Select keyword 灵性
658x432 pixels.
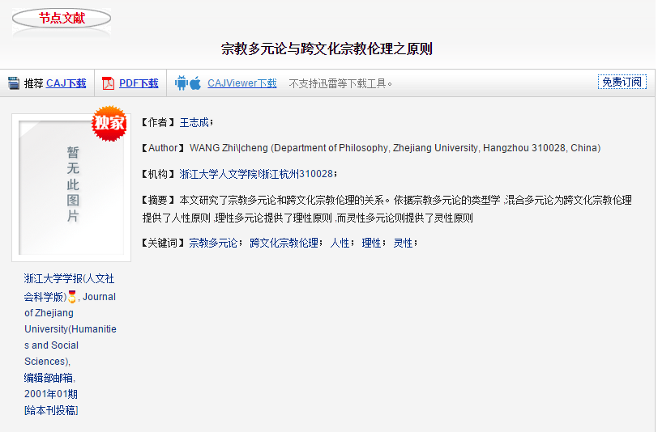tap(403, 243)
